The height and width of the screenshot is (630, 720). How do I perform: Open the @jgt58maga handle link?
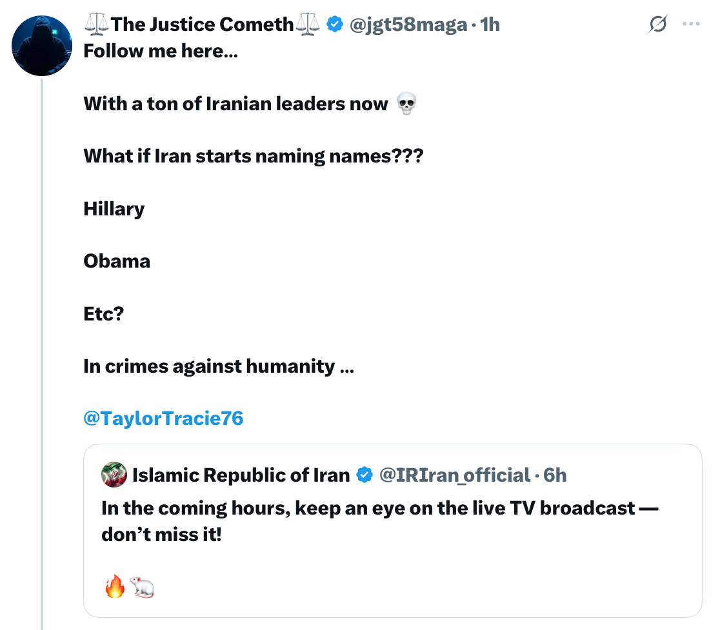click(407, 25)
